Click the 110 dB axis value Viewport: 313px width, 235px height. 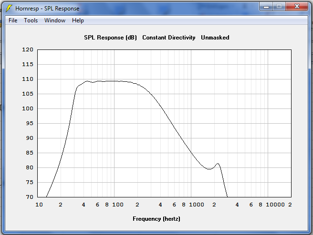28,79
